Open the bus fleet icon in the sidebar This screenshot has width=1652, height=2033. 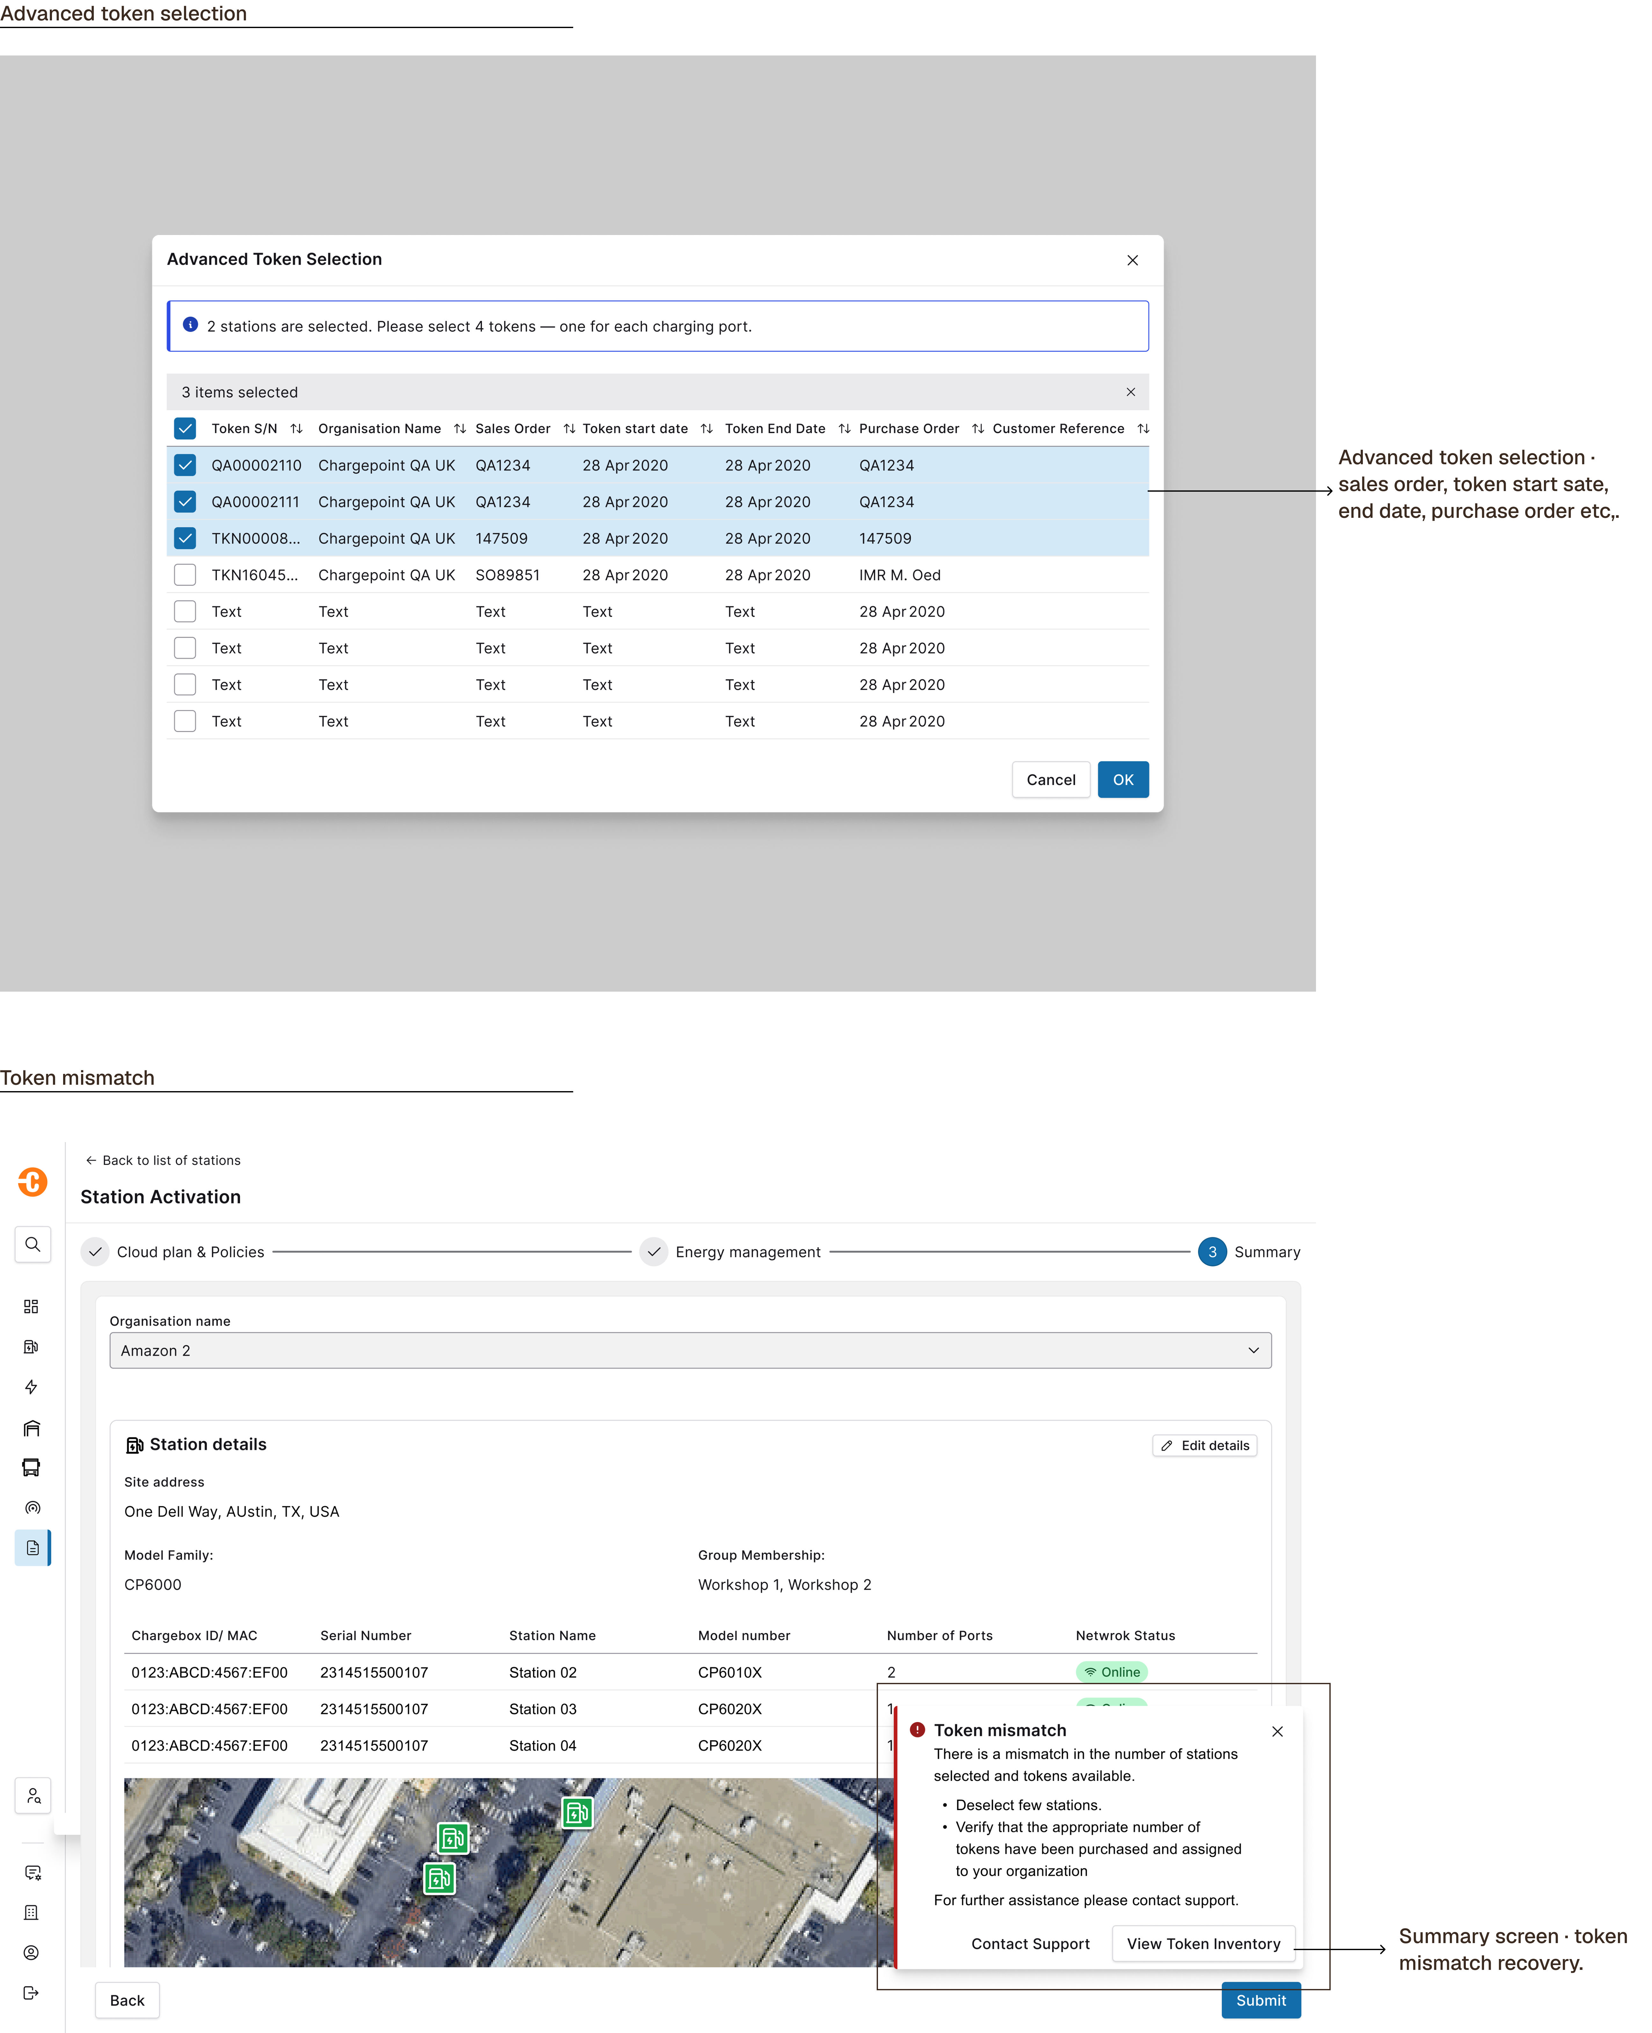coord(32,1468)
